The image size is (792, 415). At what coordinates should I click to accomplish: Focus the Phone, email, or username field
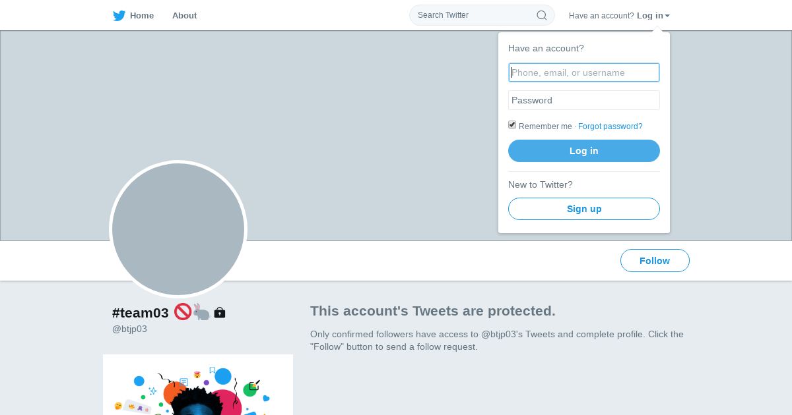(x=584, y=72)
